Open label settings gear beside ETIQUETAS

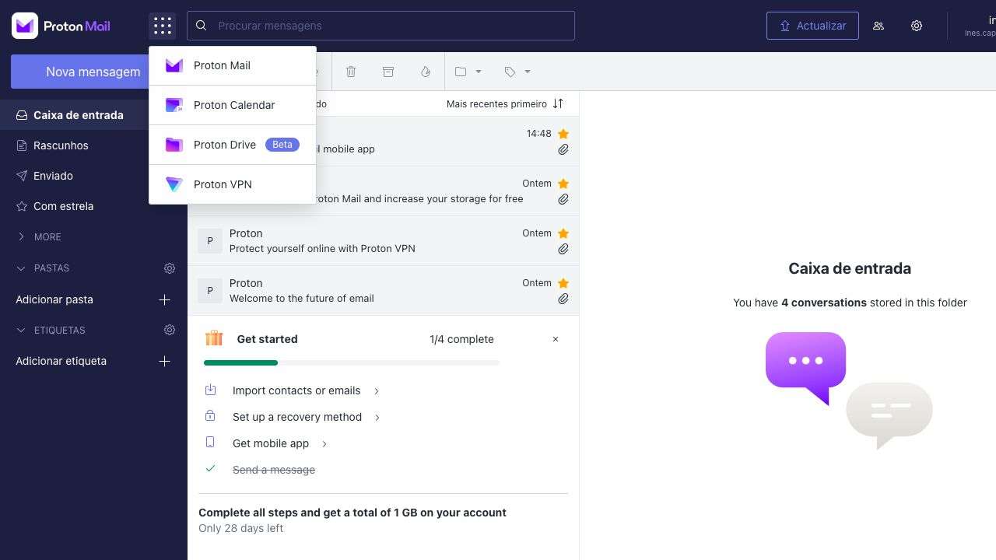170,330
